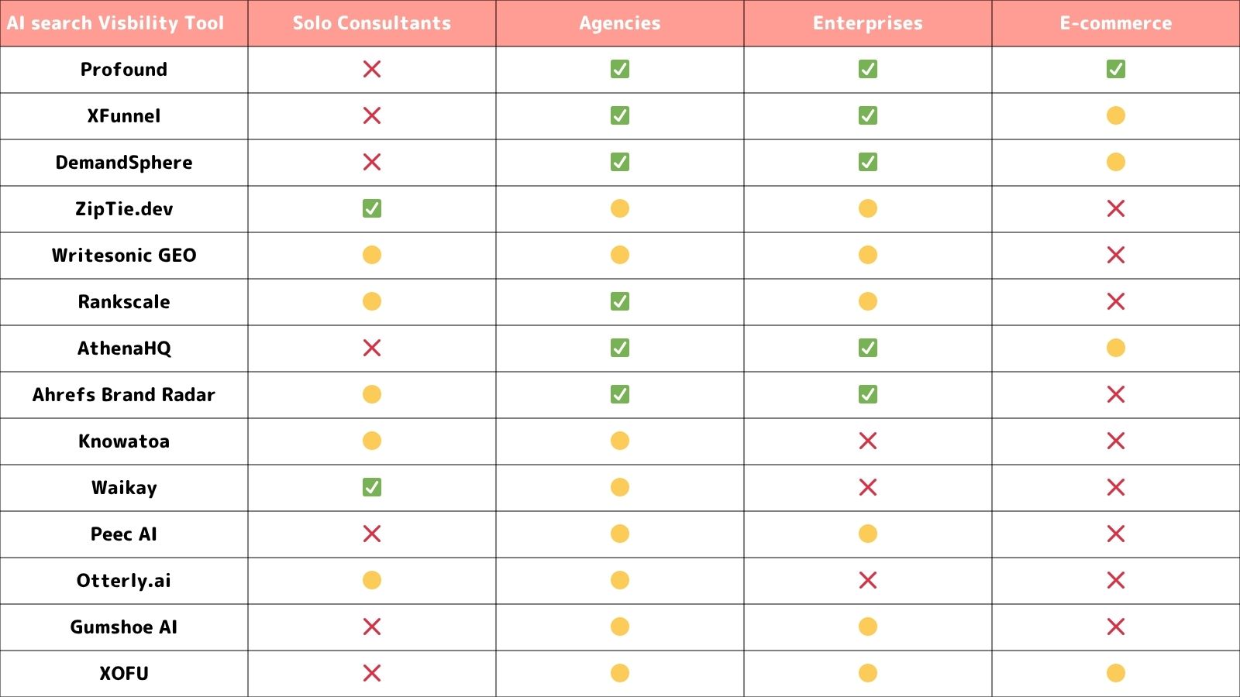
Task: Click red X for ZipTie.dev E-commerce
Action: 1116,208
